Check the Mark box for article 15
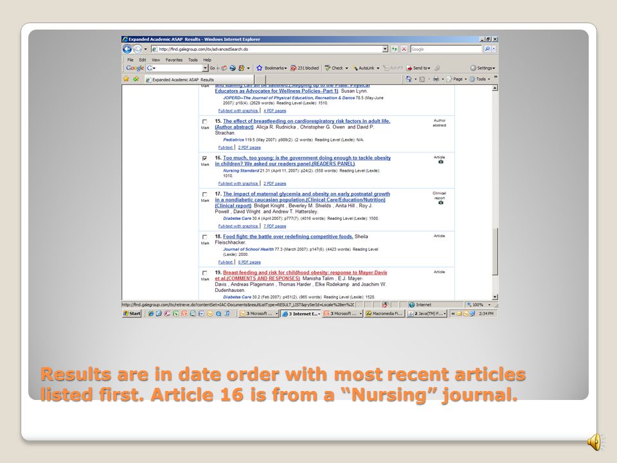 [204, 122]
